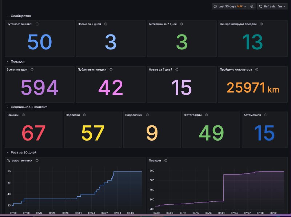
Task: Collapse the Социальное и контент section
Action: tap(8, 107)
